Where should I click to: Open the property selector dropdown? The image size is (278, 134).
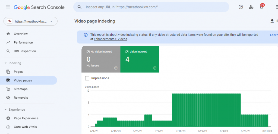[30, 21]
